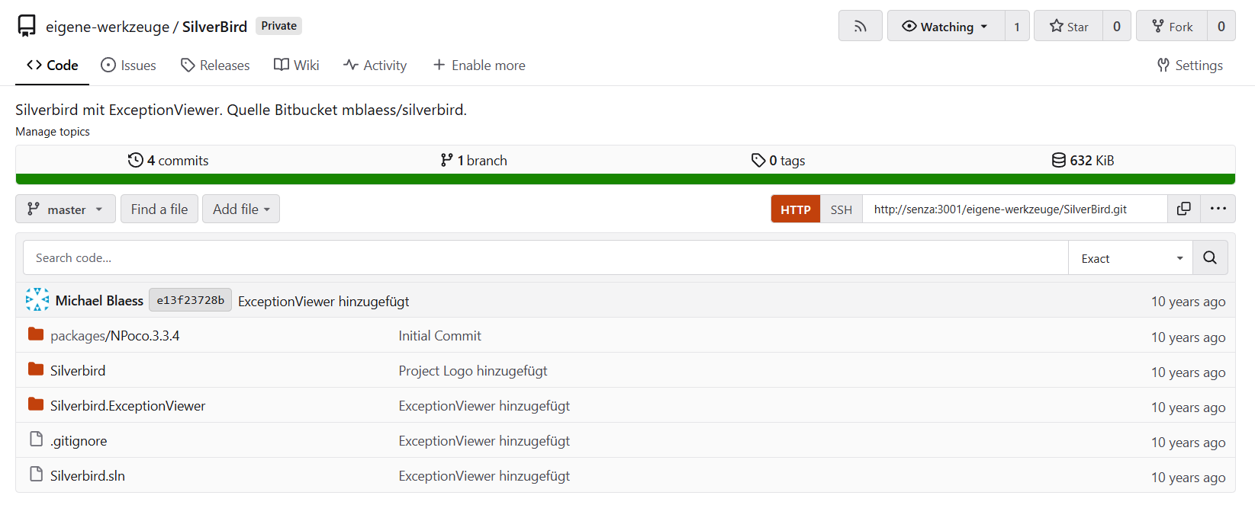Click the SilverBird repository name link

(214, 27)
